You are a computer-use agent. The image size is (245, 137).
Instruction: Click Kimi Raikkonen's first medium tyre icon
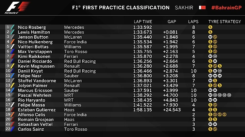pos(210,56)
